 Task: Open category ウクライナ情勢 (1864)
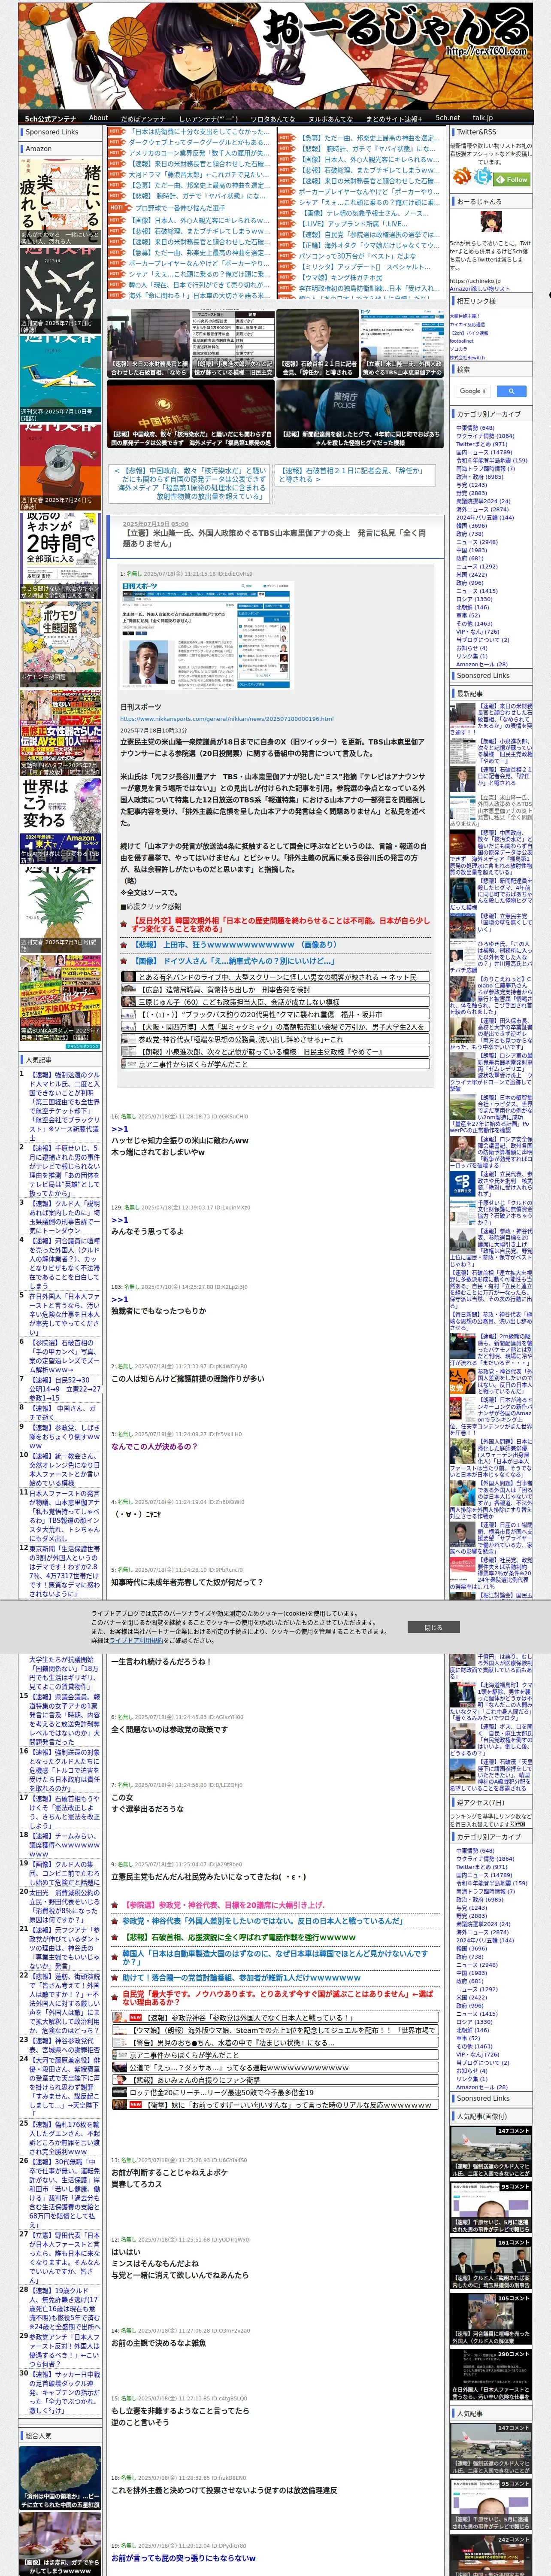(485, 436)
